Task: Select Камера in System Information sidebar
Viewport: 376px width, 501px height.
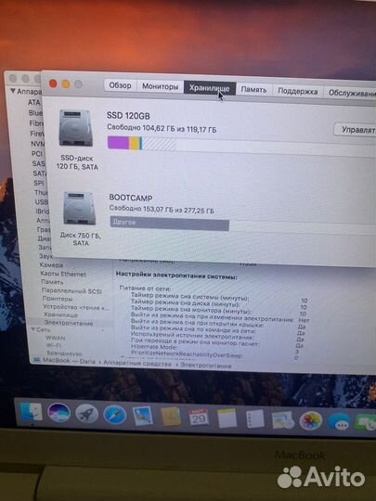Action: pyautogui.click(x=51, y=264)
